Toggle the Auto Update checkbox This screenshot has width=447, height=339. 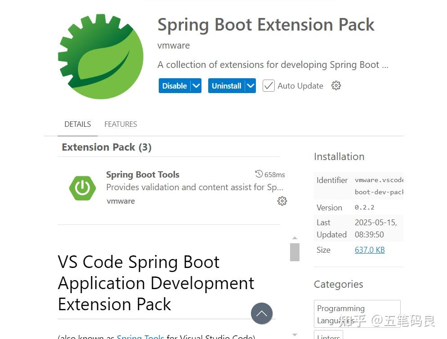coord(268,86)
